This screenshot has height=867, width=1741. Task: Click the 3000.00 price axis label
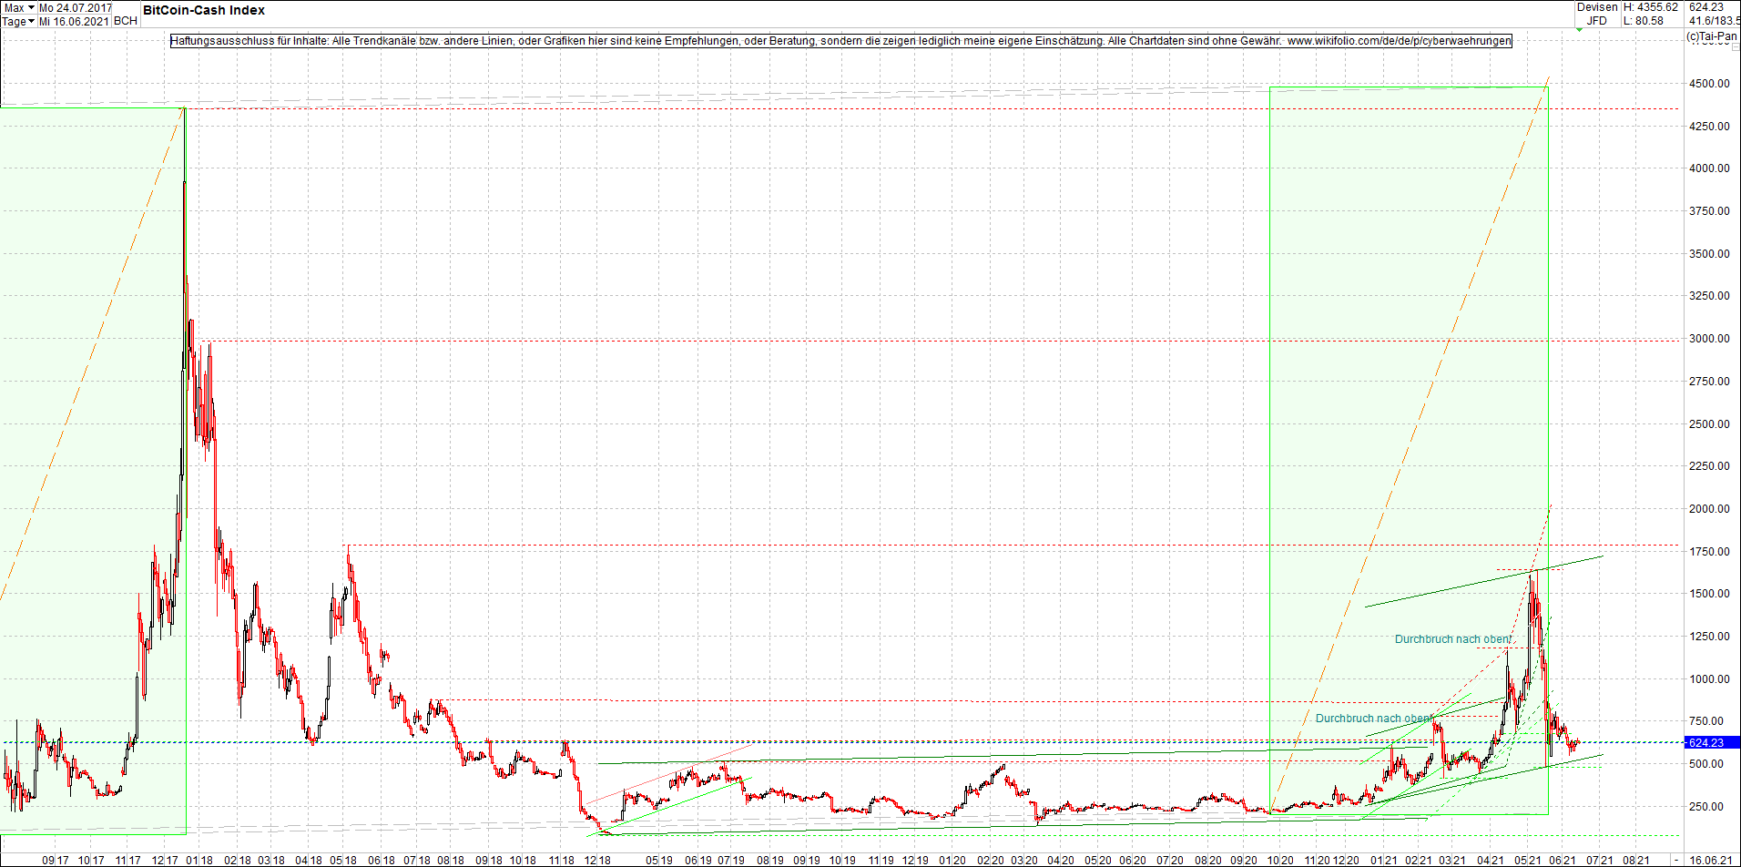(x=1709, y=339)
